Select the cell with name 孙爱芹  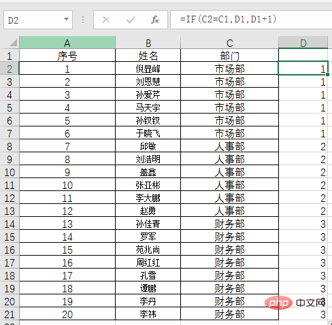[x=148, y=94]
